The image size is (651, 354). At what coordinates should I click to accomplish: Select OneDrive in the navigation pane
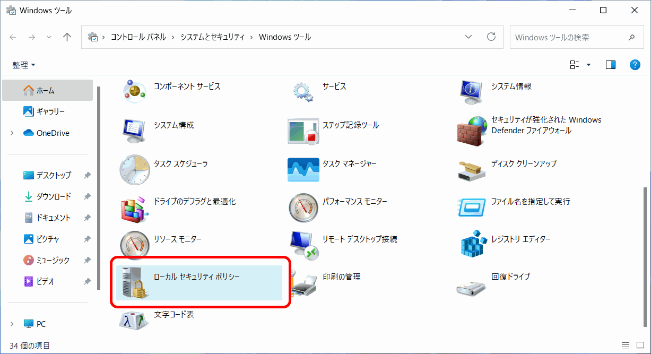(x=48, y=133)
